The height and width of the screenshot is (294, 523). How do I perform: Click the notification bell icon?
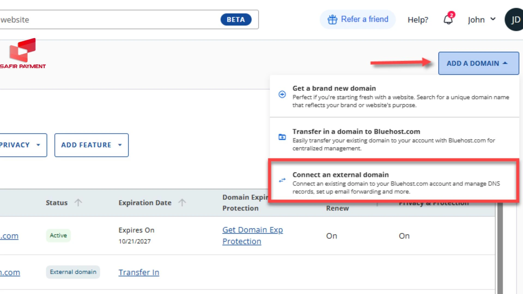click(448, 20)
